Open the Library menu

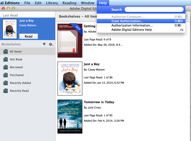[52, 3]
